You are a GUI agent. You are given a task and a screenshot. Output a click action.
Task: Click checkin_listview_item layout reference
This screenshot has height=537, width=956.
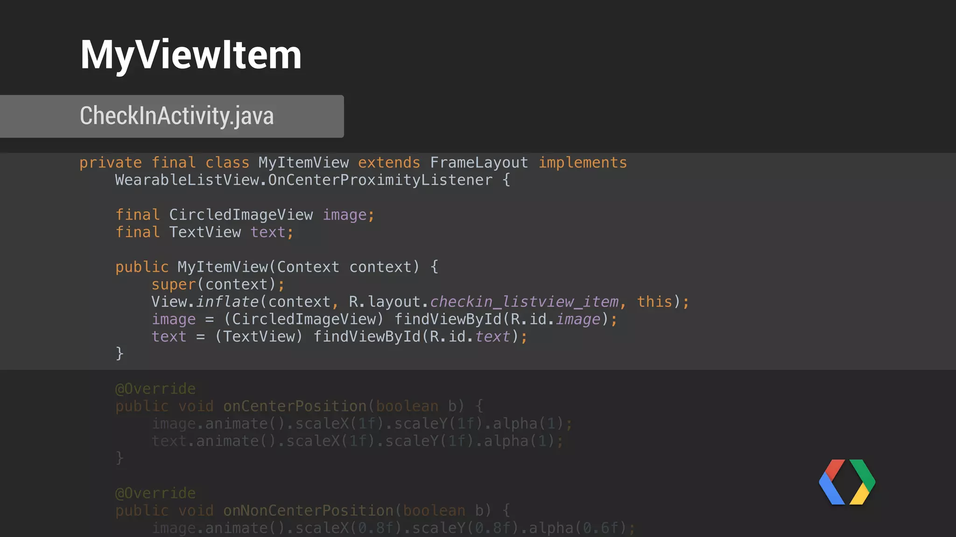[524, 302]
